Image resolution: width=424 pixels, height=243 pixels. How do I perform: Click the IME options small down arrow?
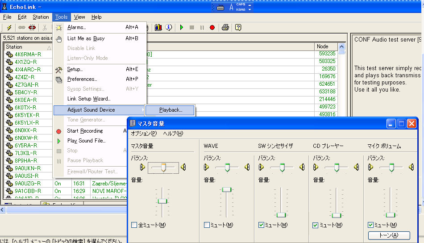coord(249,10)
